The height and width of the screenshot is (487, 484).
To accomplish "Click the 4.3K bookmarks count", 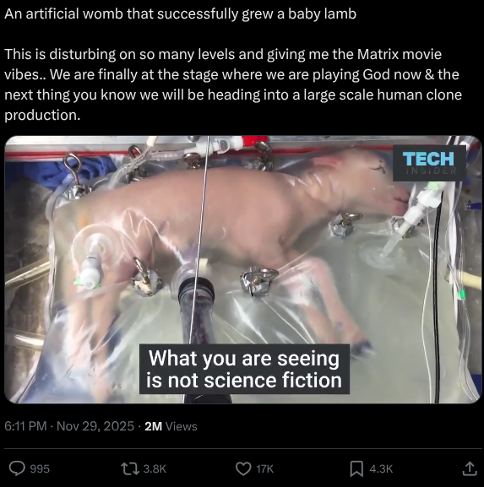I will (x=381, y=468).
